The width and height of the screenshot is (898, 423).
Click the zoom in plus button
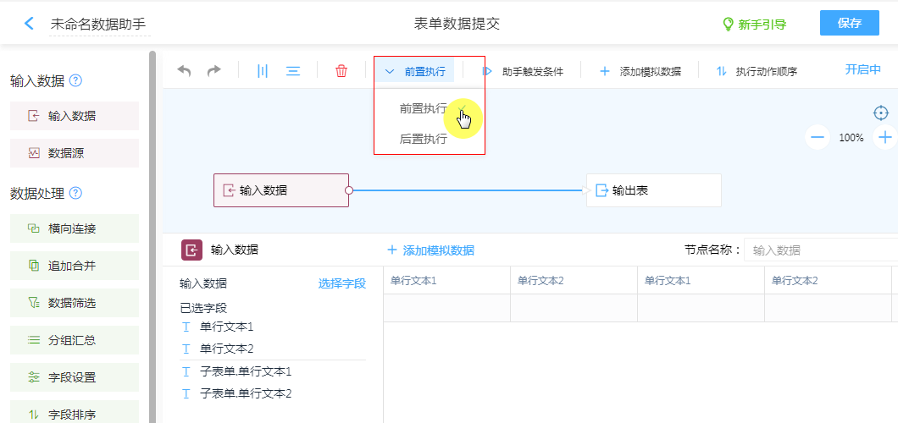pos(885,137)
